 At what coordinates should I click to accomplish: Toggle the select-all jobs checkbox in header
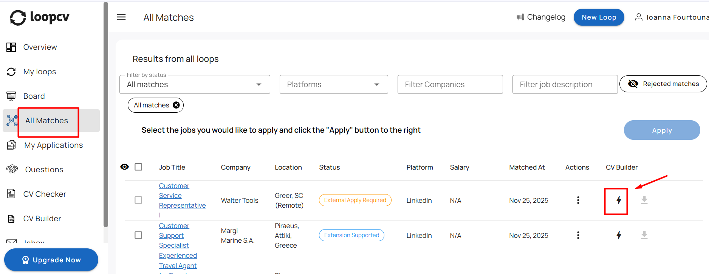[x=138, y=167]
